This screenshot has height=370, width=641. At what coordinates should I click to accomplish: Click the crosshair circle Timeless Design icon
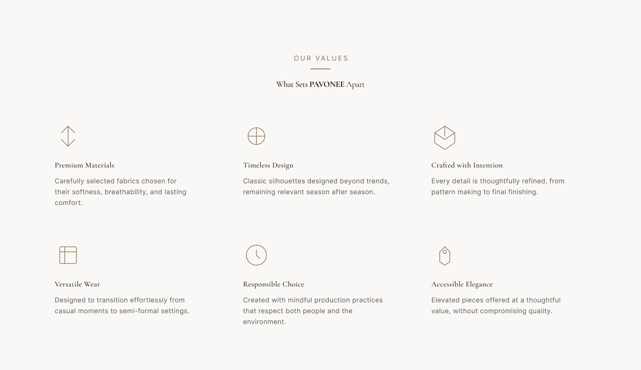point(256,136)
